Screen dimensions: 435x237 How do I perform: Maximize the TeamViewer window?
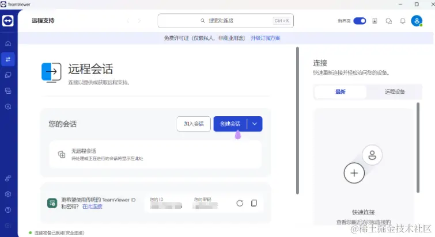tap(417, 4)
